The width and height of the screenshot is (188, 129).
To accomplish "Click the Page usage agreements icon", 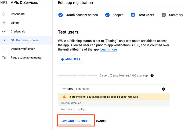I will pos(4,58).
